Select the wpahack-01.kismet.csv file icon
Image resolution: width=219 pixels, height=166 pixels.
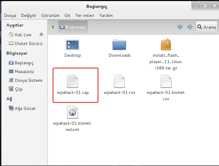[166, 81]
